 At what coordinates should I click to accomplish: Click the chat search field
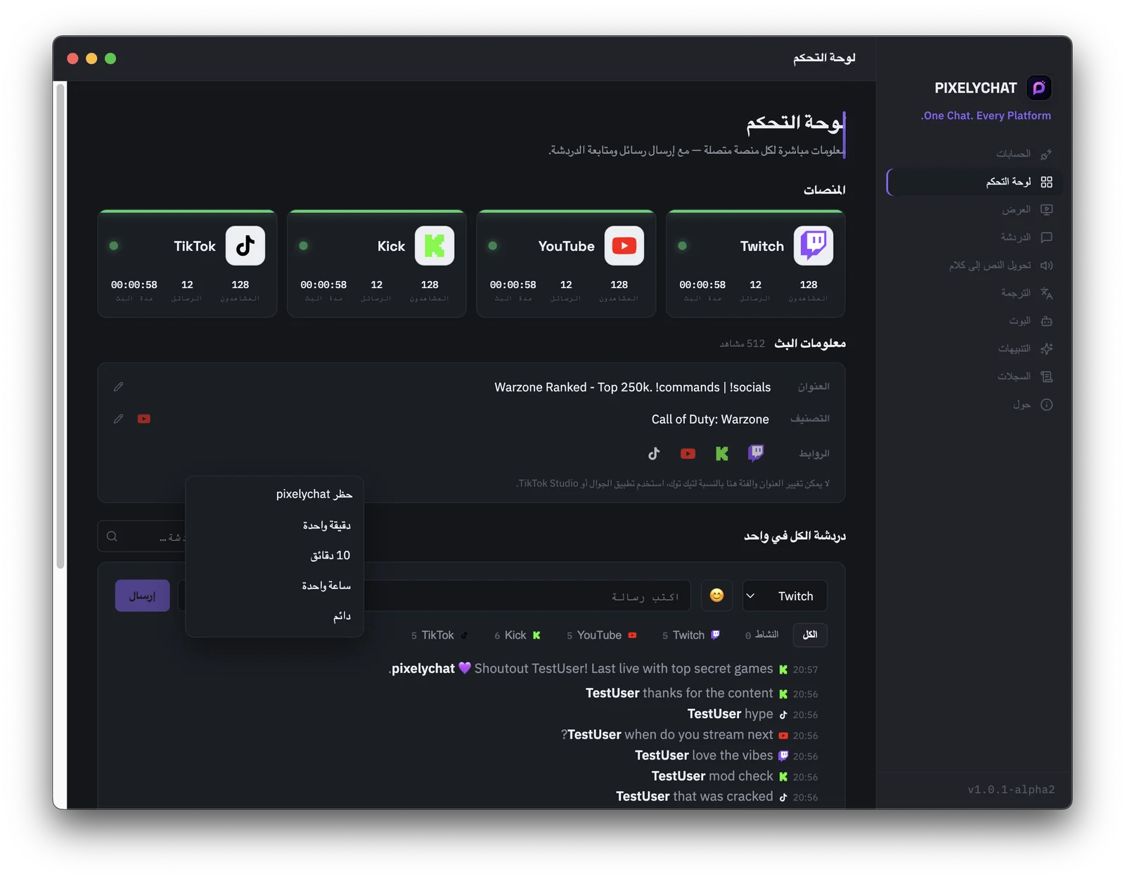click(x=143, y=537)
